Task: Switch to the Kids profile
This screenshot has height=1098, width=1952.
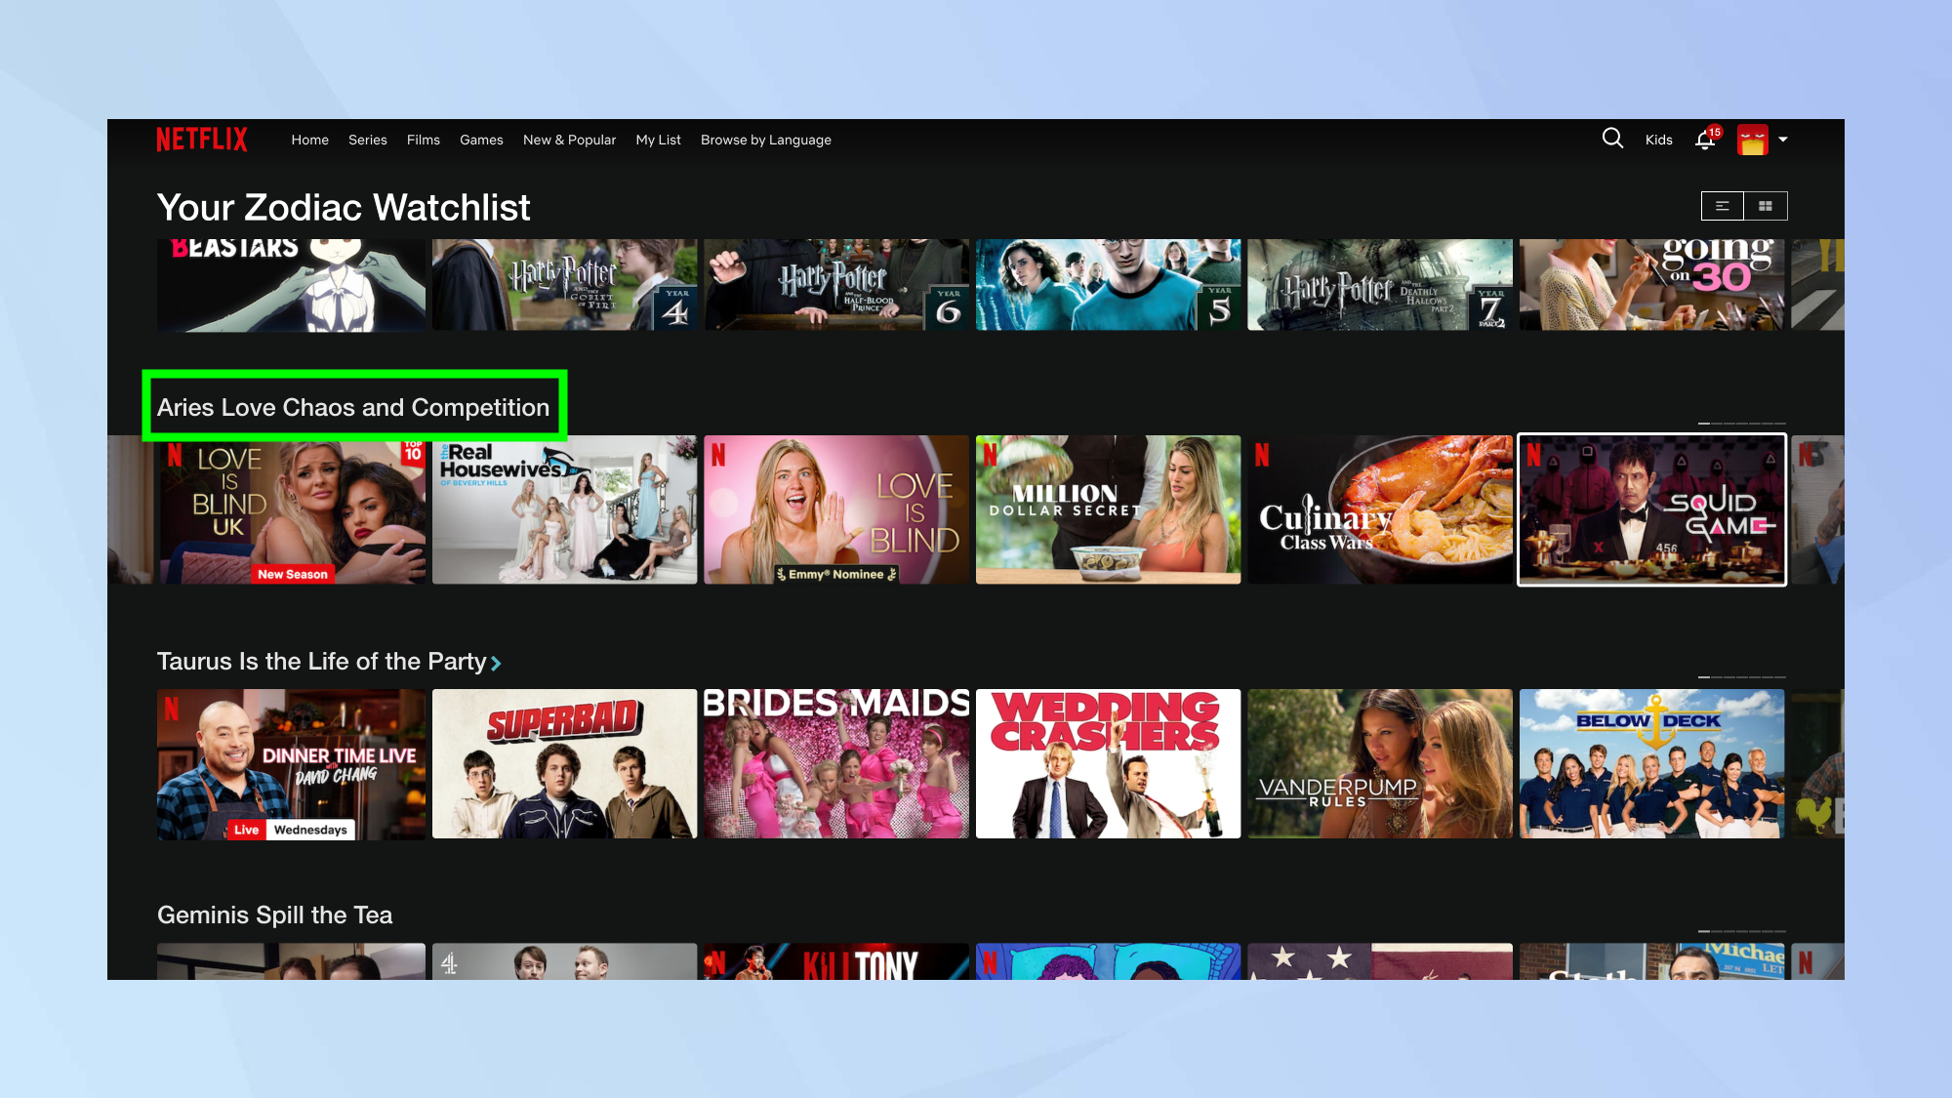Action: point(1658,140)
